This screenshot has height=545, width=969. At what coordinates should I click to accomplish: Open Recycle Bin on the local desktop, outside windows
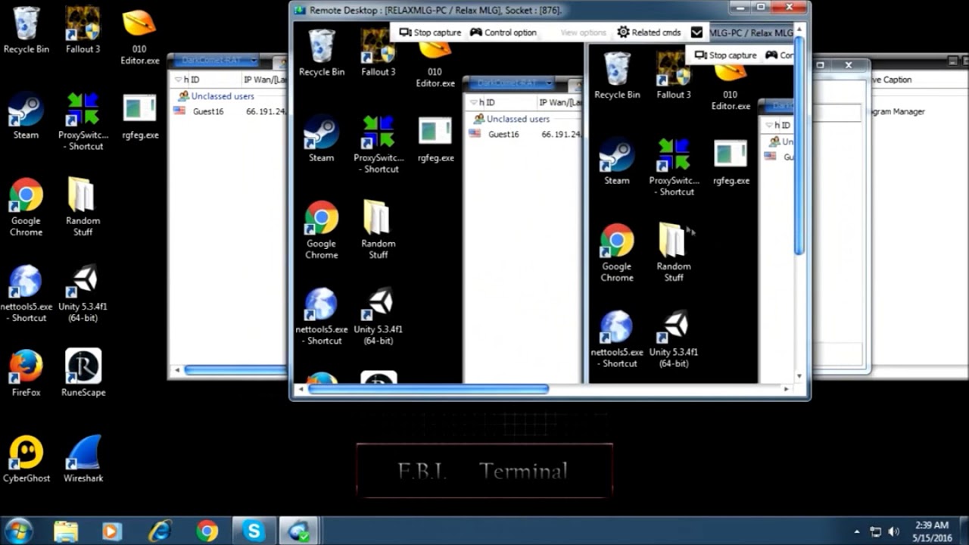[x=26, y=30]
